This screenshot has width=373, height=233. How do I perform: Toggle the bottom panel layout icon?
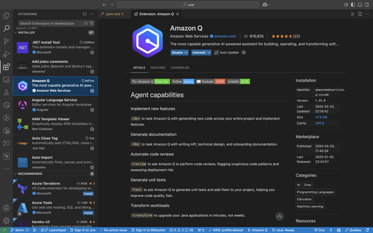360,5
